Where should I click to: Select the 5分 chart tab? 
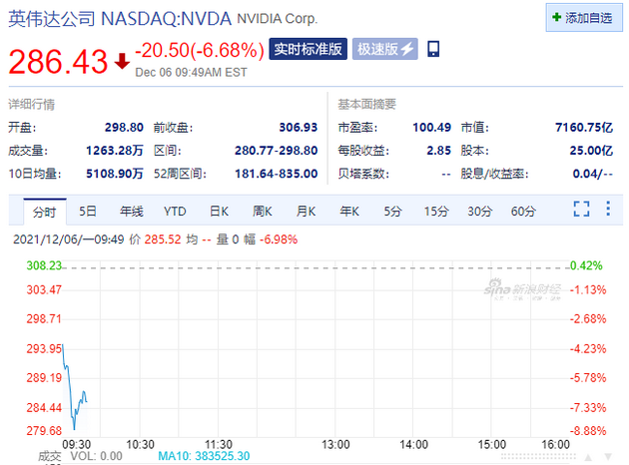(x=392, y=211)
